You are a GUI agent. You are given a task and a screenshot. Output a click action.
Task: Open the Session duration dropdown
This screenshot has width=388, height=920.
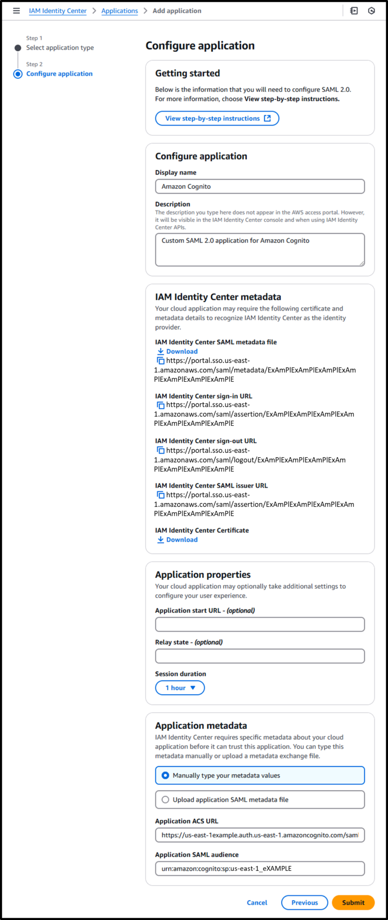click(x=179, y=688)
